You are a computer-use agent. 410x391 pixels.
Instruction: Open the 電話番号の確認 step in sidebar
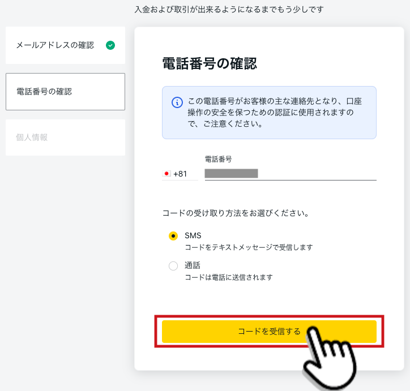[65, 92]
